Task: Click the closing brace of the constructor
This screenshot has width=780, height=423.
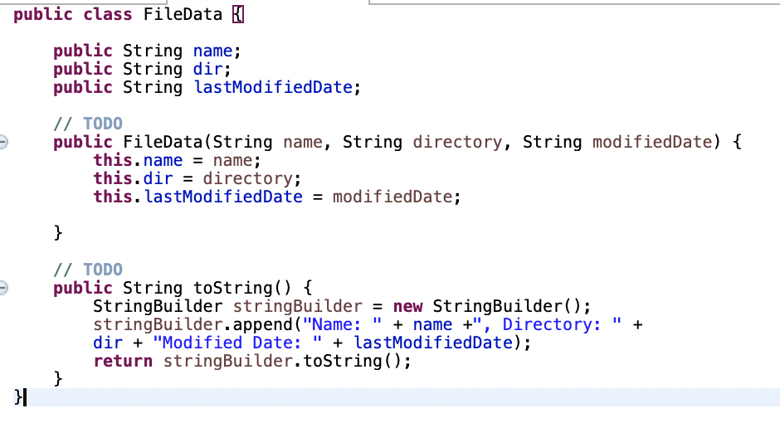Action: pyautogui.click(x=58, y=232)
